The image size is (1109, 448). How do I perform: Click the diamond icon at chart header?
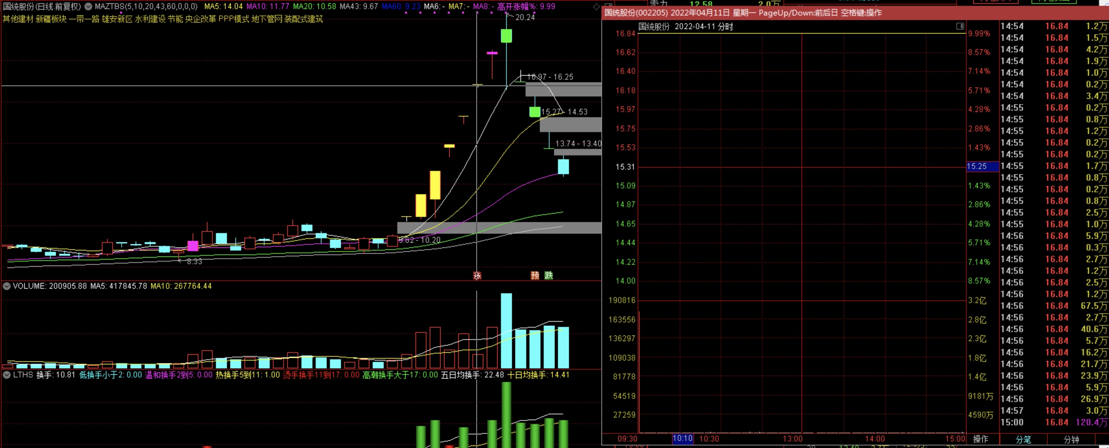(596, 6)
